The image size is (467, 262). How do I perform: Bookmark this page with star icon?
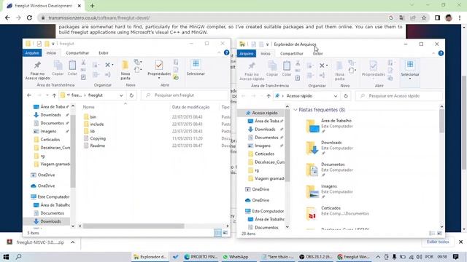[424, 17]
